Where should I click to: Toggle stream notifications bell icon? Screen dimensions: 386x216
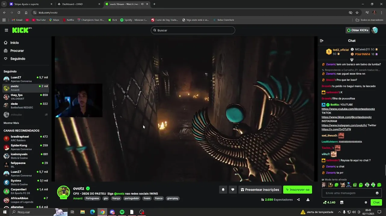[x=223, y=190]
